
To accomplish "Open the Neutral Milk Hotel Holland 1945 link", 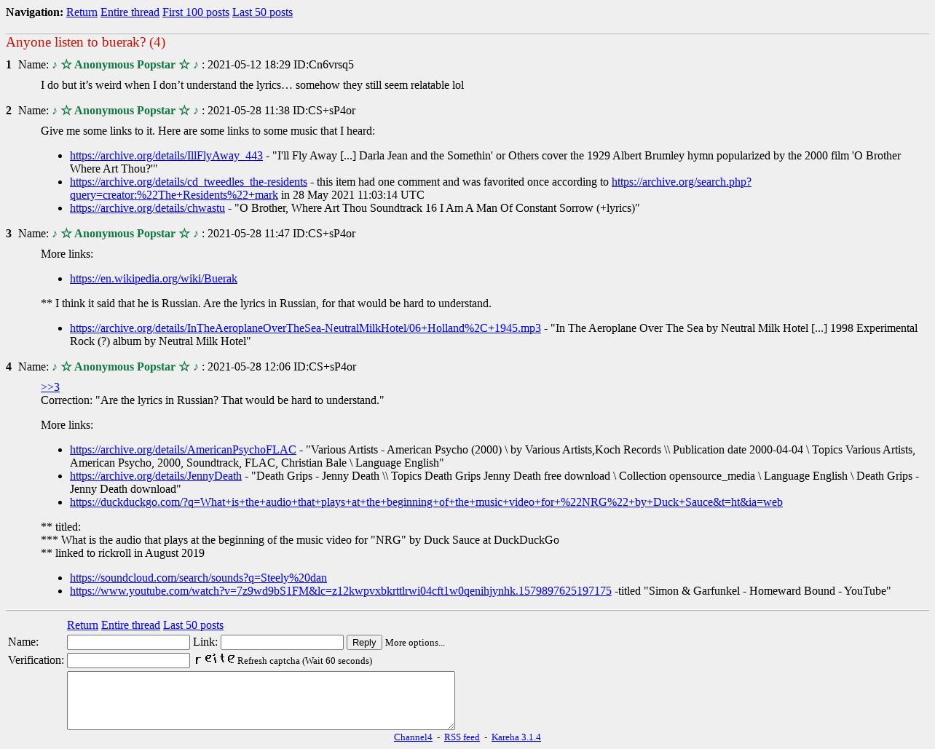I will 305,328.
